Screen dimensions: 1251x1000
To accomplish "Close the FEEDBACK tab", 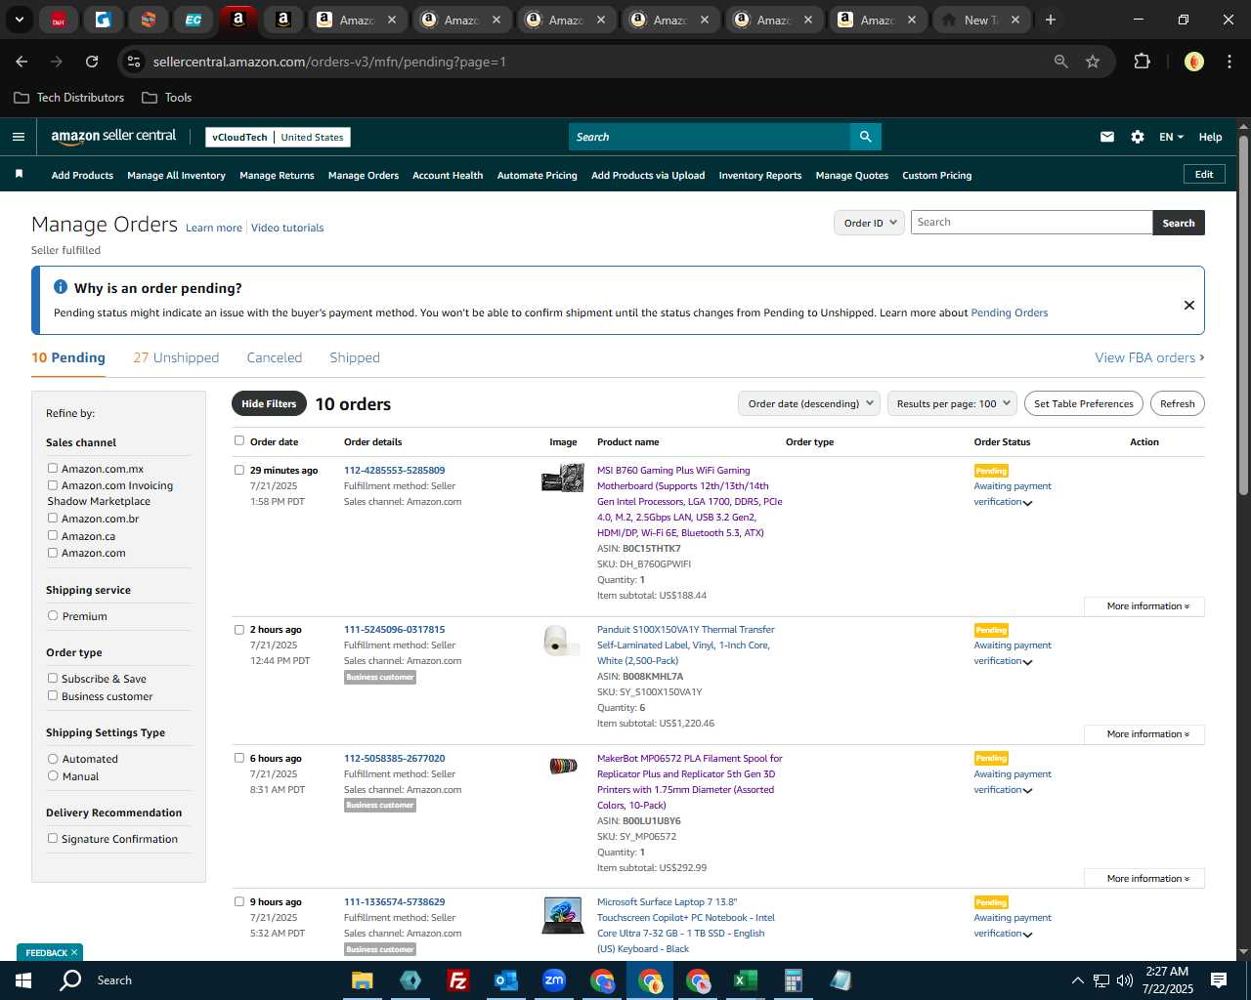I will click(73, 952).
